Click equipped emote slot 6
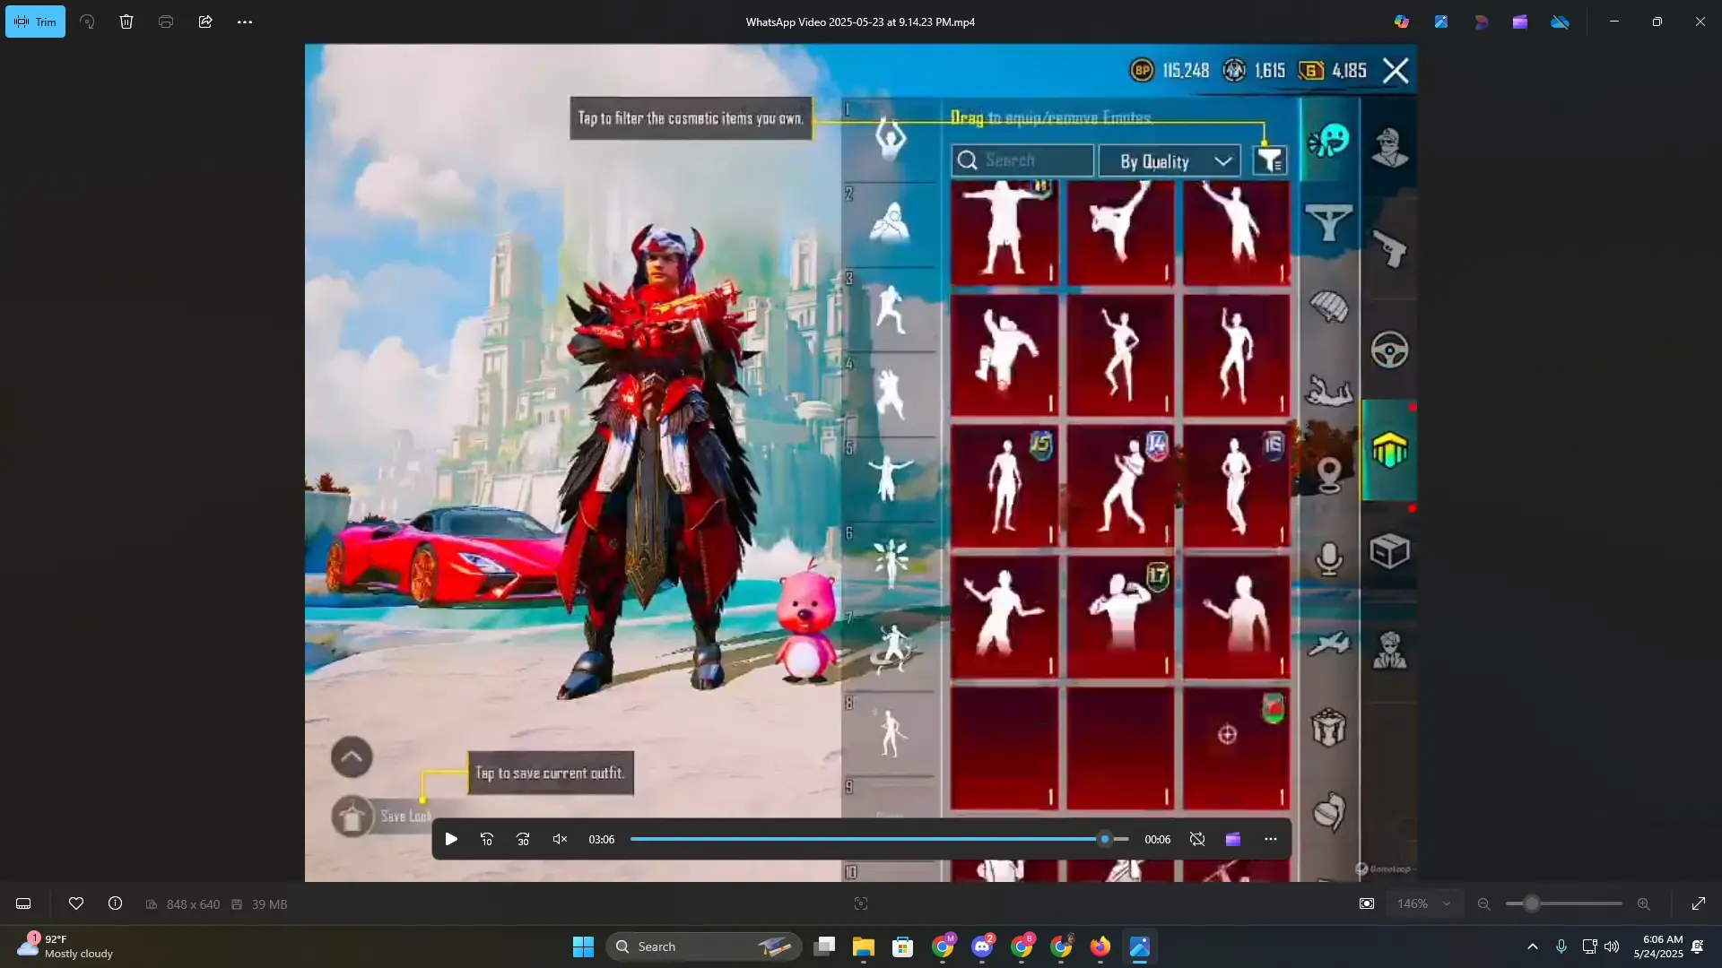1722x968 pixels. (x=890, y=563)
